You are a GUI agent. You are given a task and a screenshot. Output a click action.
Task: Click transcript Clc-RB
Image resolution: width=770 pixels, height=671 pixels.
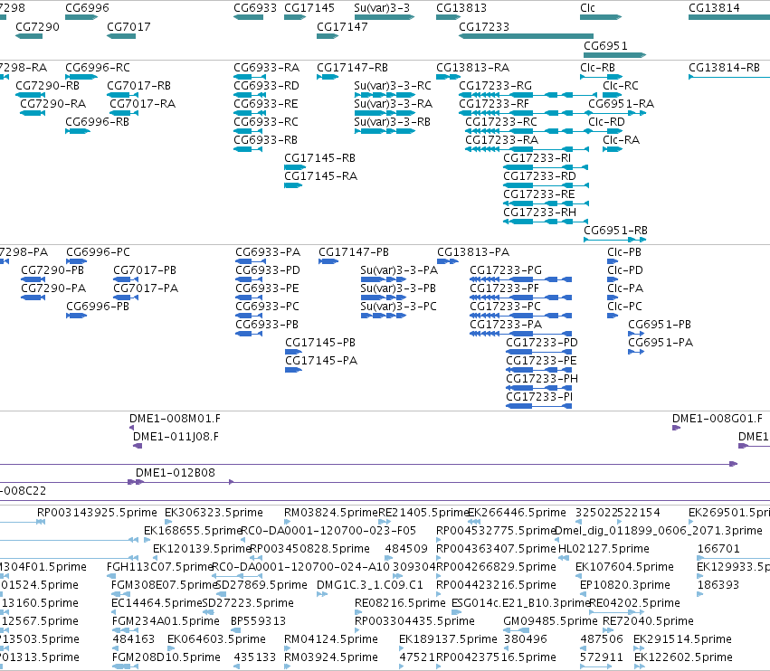point(598,67)
